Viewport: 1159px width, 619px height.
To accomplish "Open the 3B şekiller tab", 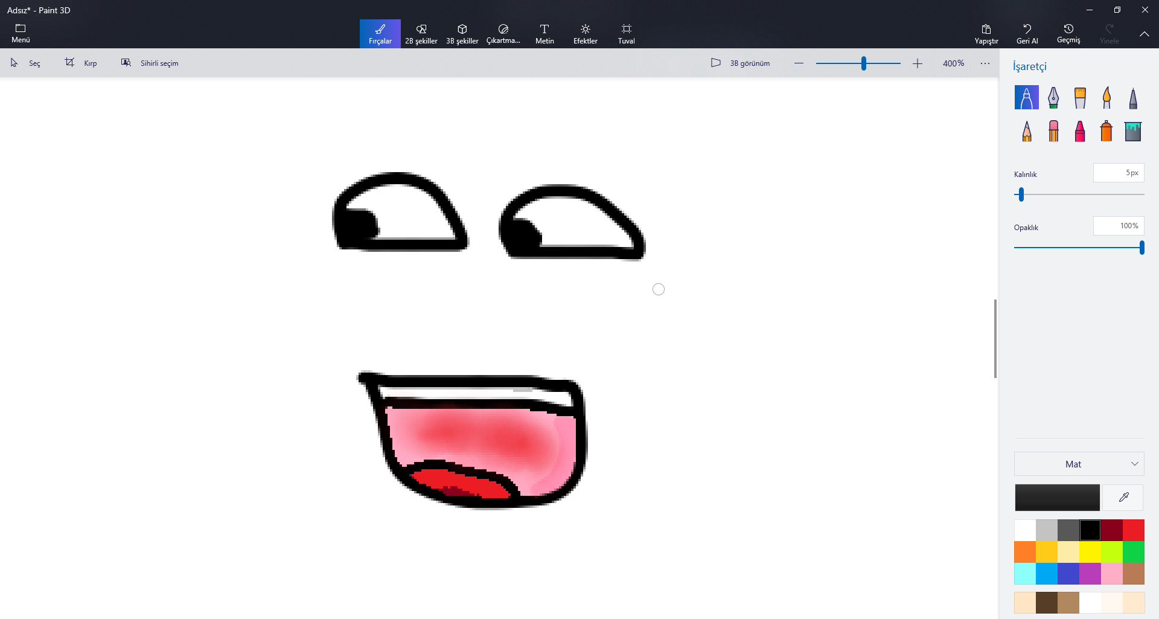I will coord(462,34).
